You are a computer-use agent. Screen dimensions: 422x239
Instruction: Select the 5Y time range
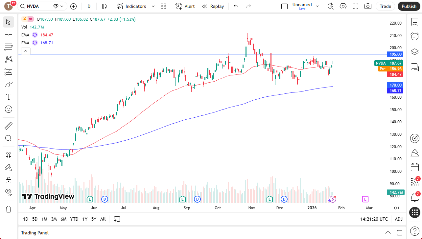[x=94, y=219]
